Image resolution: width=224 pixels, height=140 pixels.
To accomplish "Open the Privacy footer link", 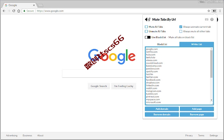I will coord(189,135).
